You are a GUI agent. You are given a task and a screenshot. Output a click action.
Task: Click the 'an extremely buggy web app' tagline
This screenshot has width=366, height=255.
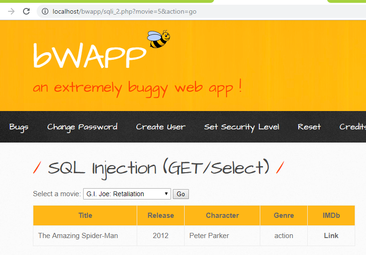pyautogui.click(x=137, y=88)
